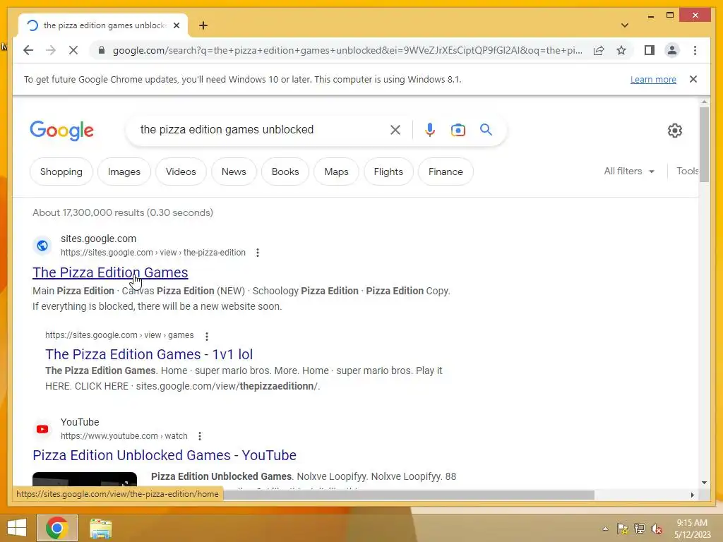Open the search Tools option
This screenshot has height=542, width=723.
coord(687,171)
